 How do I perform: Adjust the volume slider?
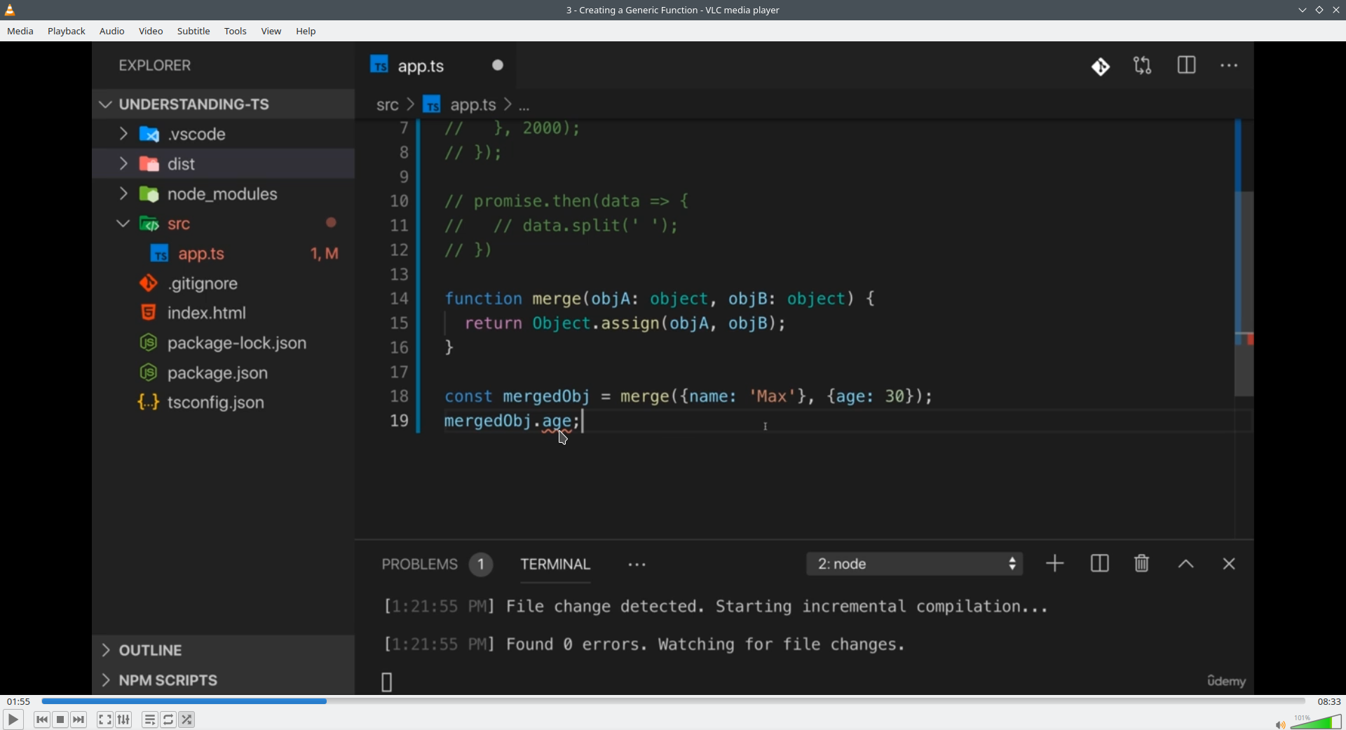point(1316,721)
